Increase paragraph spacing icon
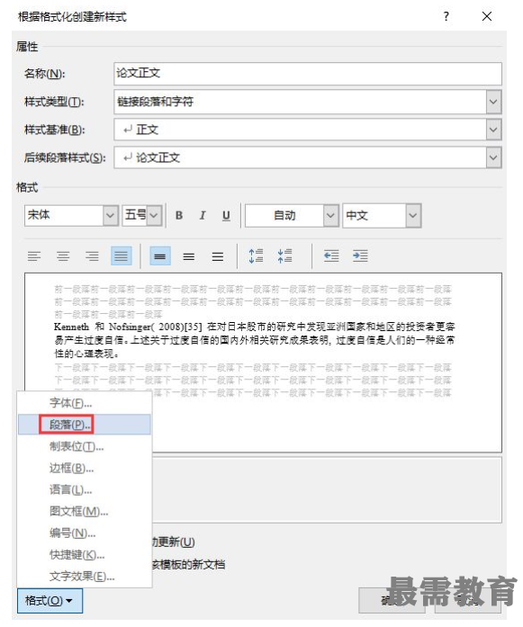The width and height of the screenshot is (523, 627). coord(256,255)
